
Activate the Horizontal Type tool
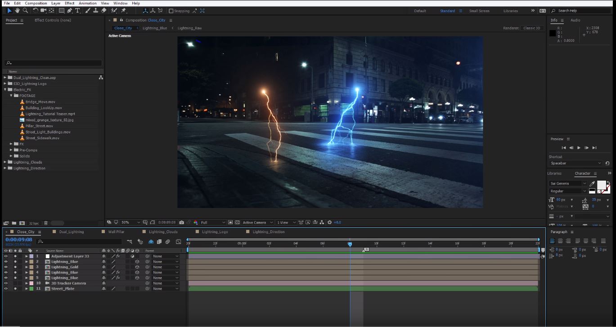pyautogui.click(x=77, y=10)
